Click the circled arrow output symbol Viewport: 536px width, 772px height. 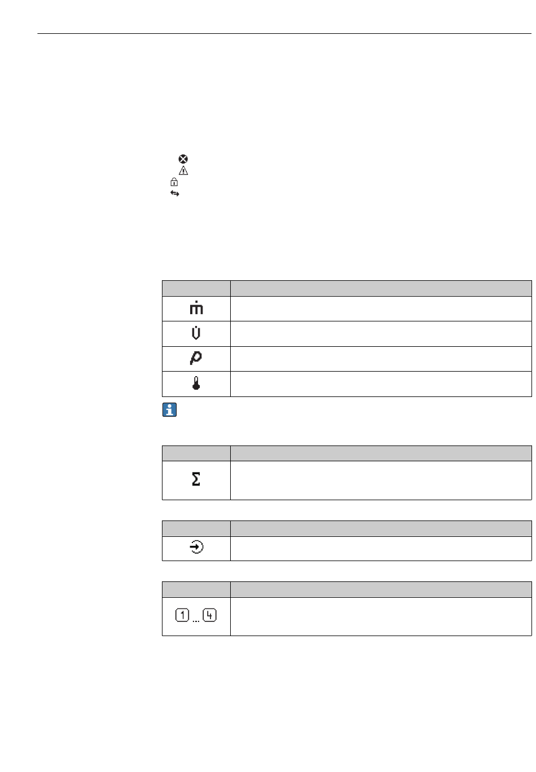[x=196, y=547]
